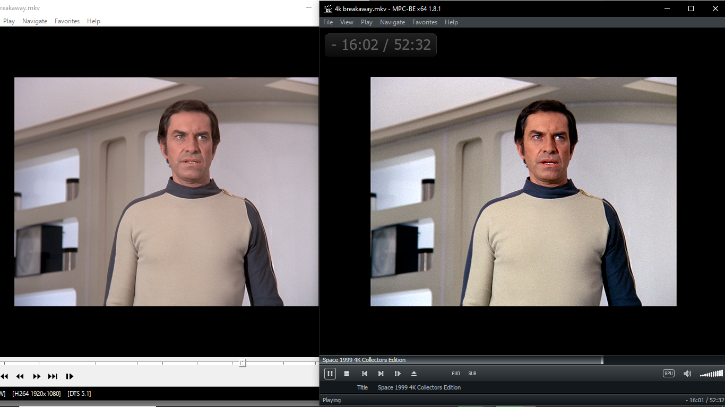Click the video frame in the MPC-BE window
This screenshot has height=407, width=725.
[x=523, y=191]
